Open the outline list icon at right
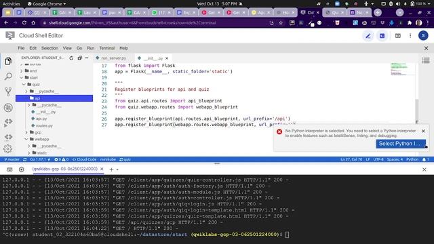This screenshot has height=244, width=434. (x=426, y=60)
